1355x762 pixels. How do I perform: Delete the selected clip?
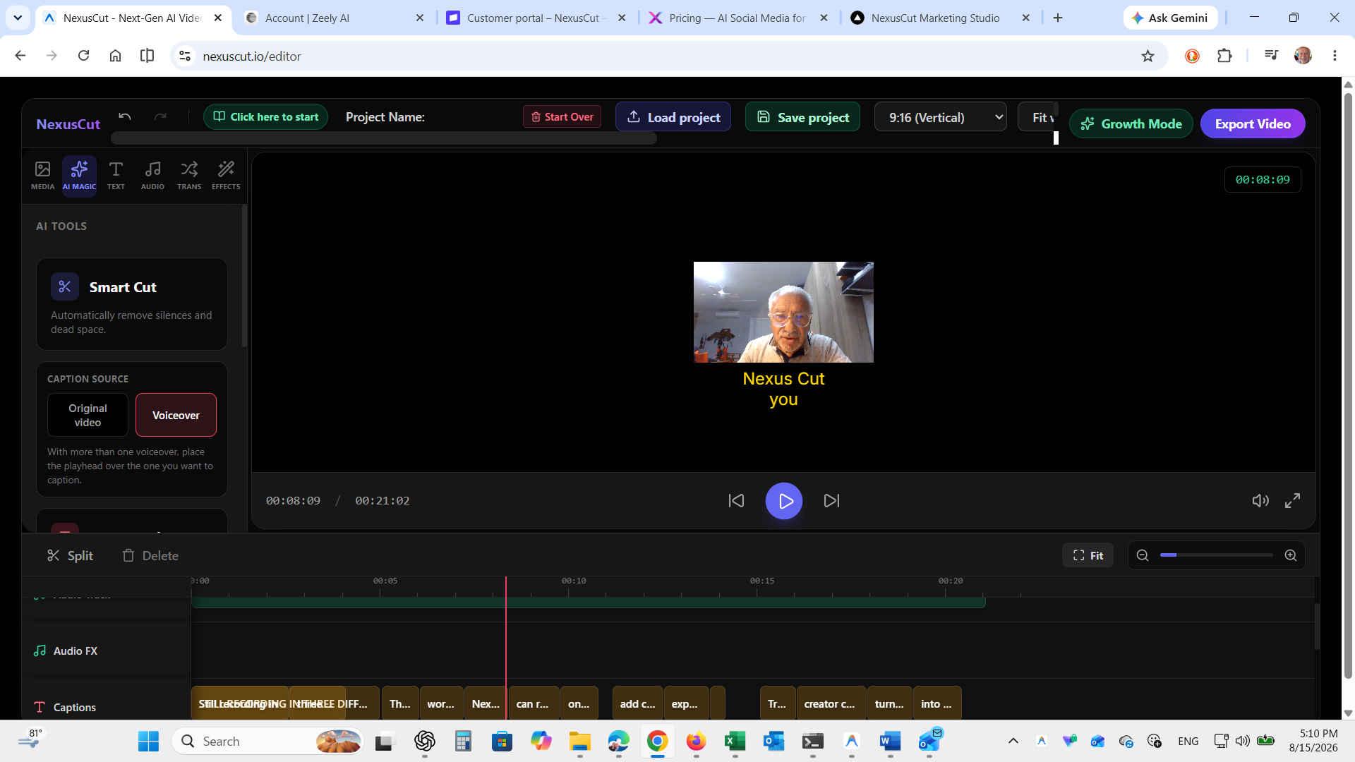(x=150, y=555)
